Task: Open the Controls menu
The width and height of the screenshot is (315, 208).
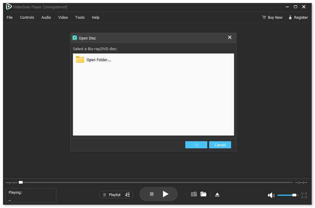Action: coord(27,17)
